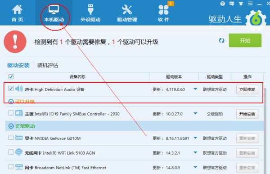Viewport: 270px width, 174px height.
Task: Select the NVIDIA GeForce G210M device name
Action: (x=58, y=138)
